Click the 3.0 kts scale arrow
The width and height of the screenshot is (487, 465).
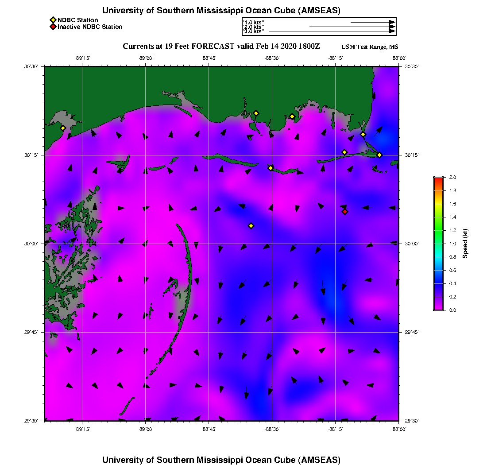tap(332, 31)
